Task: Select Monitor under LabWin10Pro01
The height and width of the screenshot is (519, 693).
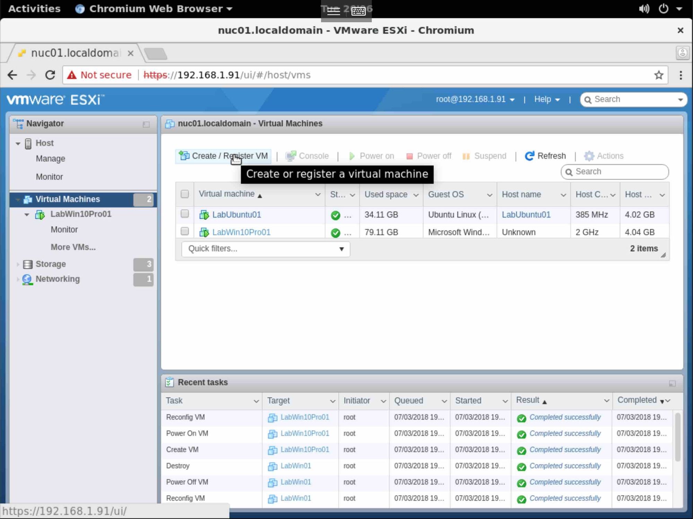Action: tap(64, 230)
